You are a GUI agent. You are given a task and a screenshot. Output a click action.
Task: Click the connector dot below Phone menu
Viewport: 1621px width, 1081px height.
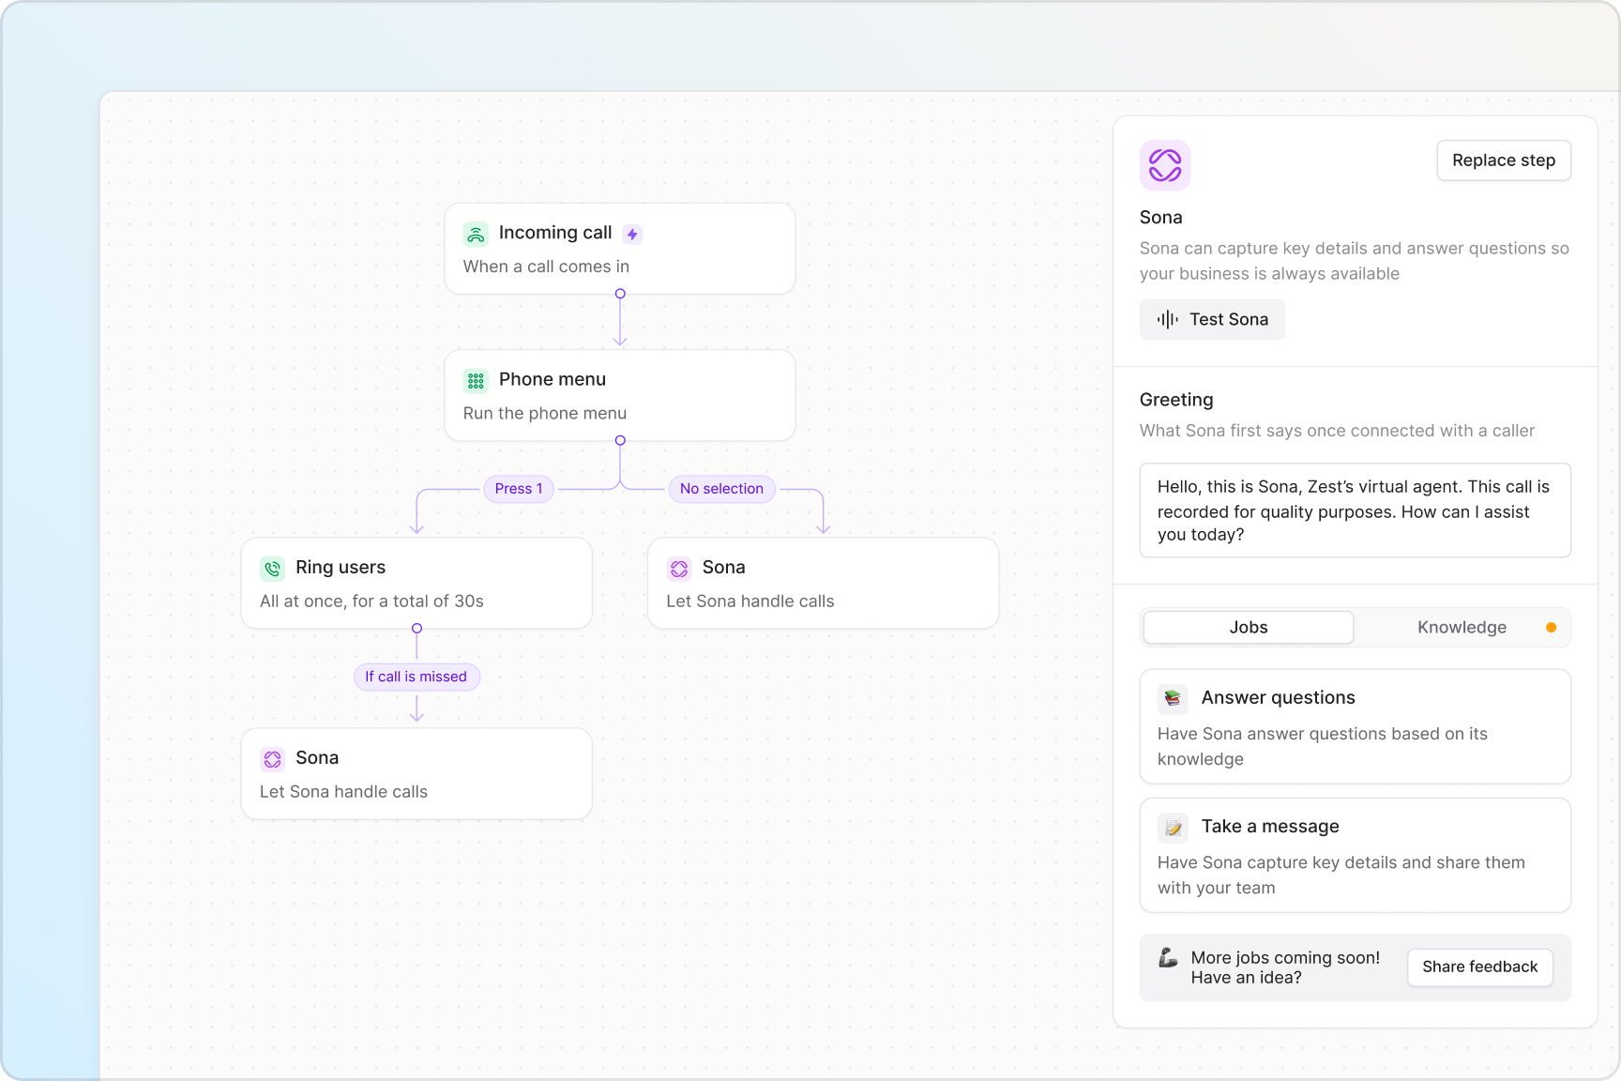620,440
